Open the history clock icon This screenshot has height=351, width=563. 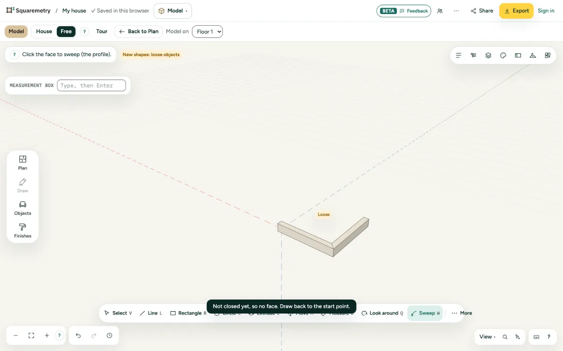pyautogui.click(x=109, y=336)
